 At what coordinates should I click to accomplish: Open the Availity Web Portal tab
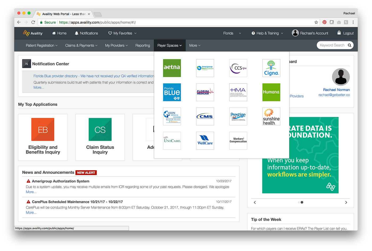point(64,14)
